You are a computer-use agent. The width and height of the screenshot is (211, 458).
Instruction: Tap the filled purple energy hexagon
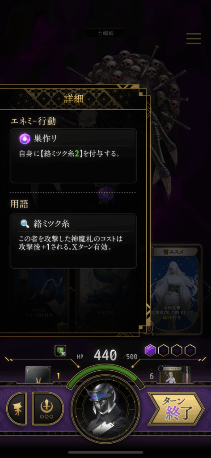pos(150,350)
